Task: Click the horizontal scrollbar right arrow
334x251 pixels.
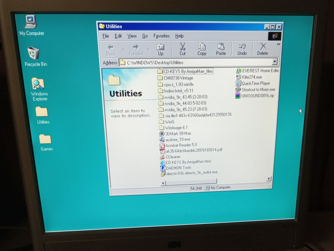Action: point(269,179)
